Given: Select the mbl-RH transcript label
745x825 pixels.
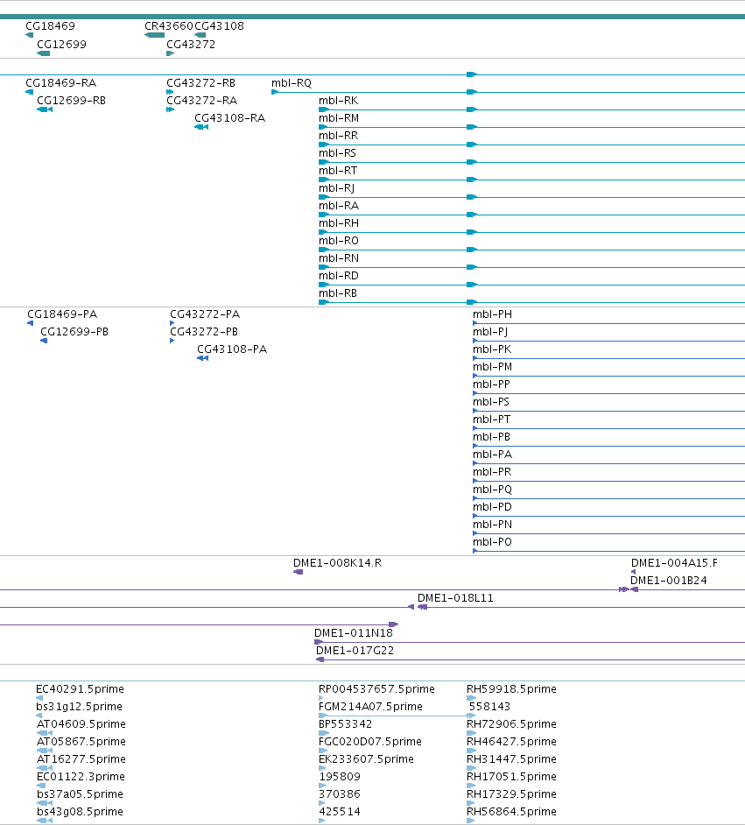Looking at the screenshot, I should click(339, 223).
